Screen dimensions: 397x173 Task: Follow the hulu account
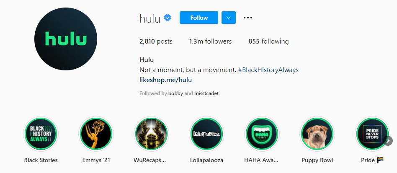click(199, 18)
